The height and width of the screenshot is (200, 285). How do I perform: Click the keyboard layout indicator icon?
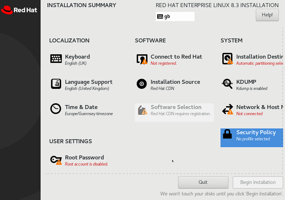tap(160, 17)
